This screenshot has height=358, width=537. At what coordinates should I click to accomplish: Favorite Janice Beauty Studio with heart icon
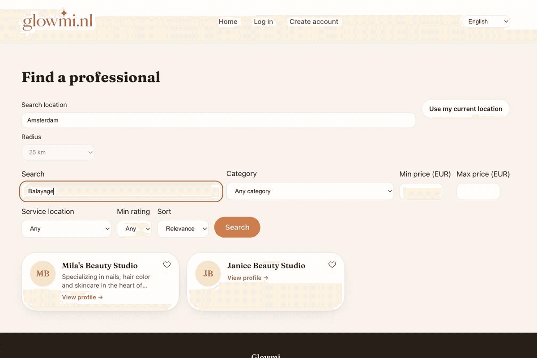point(332,264)
